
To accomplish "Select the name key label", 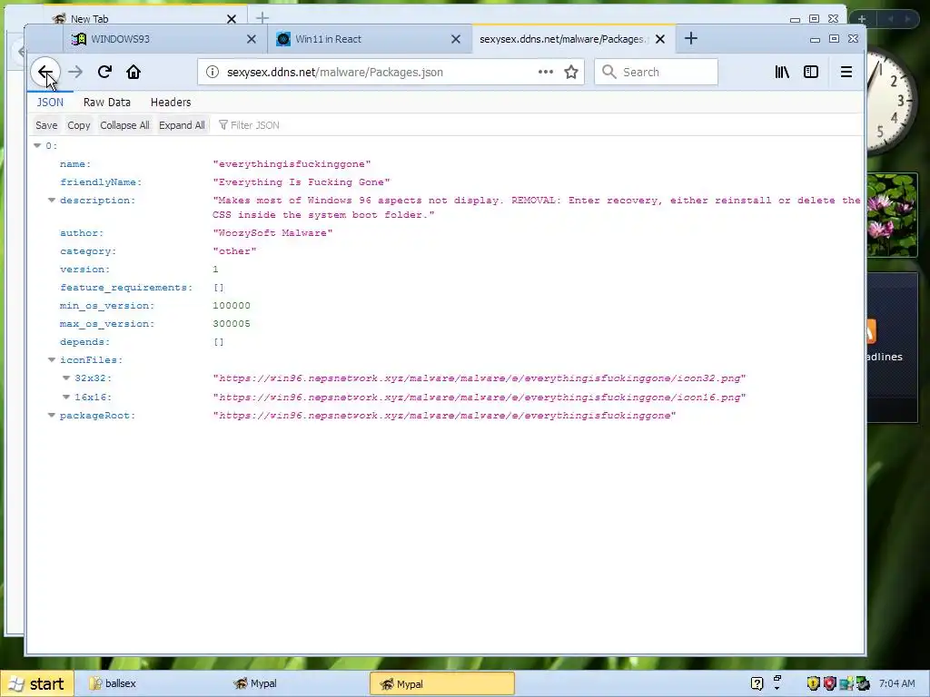I will point(75,164).
